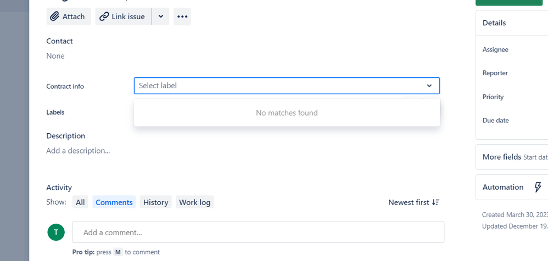Click the Attach paperclip icon
This screenshot has height=261, width=548.
pos(54,16)
